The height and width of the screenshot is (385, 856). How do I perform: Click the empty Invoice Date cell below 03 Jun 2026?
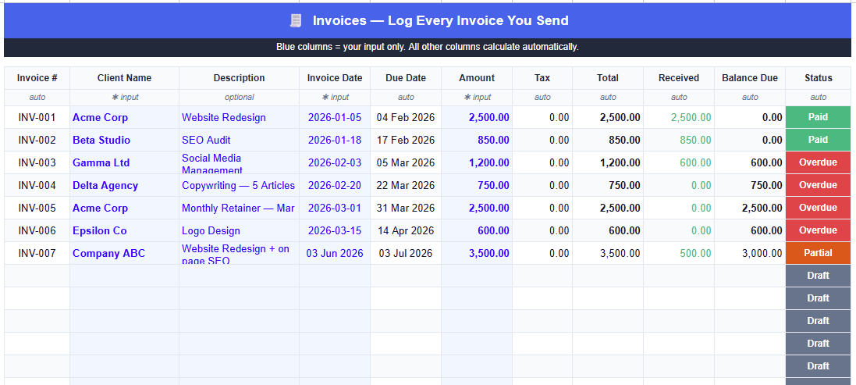click(335, 276)
